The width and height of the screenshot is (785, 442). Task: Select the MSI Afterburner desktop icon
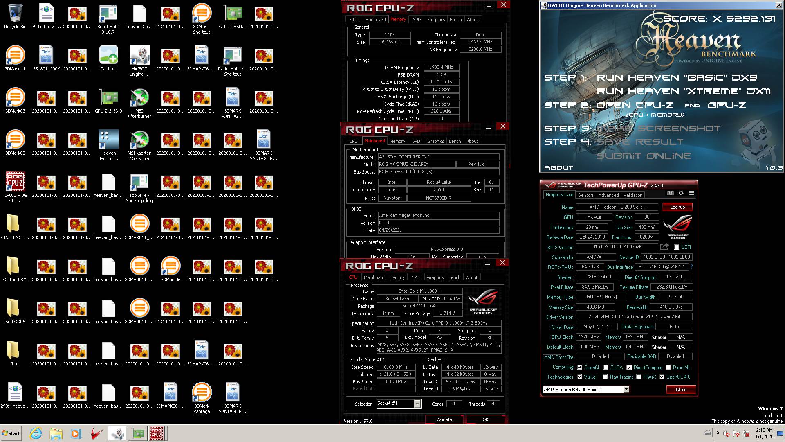pyautogui.click(x=139, y=103)
